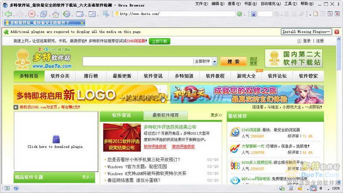Open the 游戏评选获奖 red link

[x=184, y=147]
